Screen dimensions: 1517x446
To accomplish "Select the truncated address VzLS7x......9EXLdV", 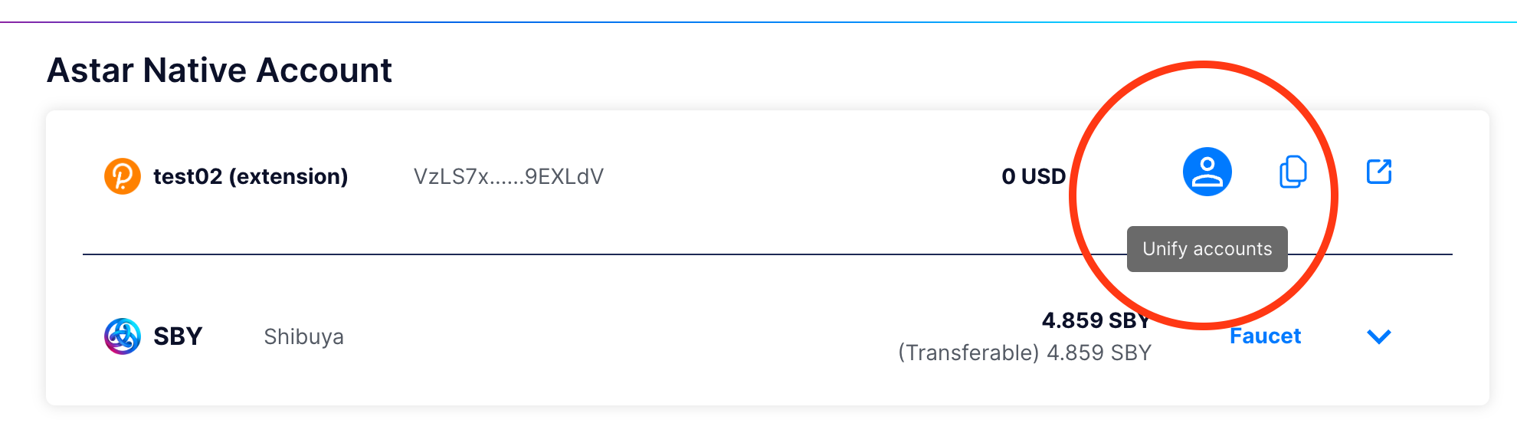I will 508,177.
